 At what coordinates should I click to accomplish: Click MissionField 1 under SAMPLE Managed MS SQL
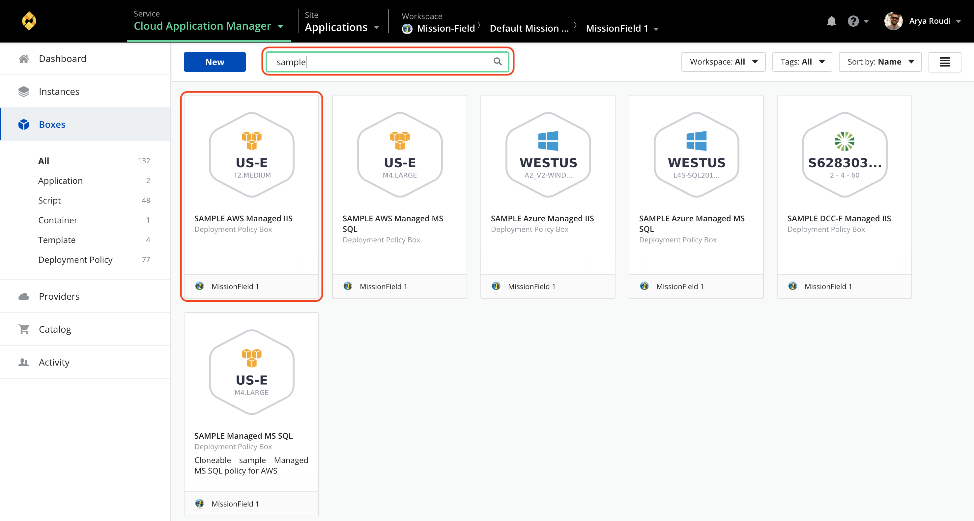(235, 504)
